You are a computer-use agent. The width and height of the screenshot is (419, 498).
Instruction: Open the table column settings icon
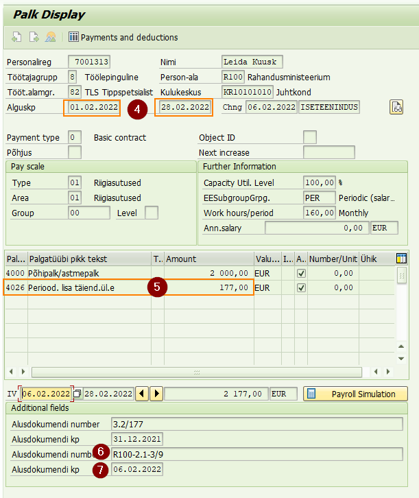pos(401,259)
